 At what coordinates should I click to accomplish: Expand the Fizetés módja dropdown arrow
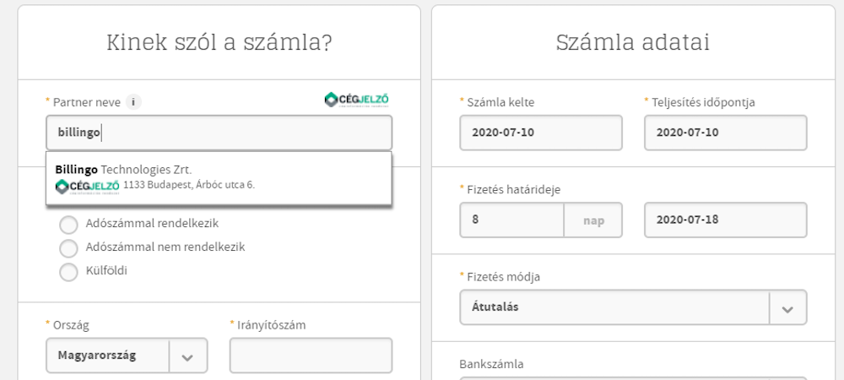point(787,308)
